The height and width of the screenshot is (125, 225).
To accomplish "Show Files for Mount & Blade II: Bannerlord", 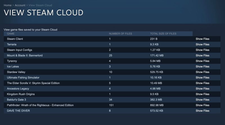I will coord(202,55).
